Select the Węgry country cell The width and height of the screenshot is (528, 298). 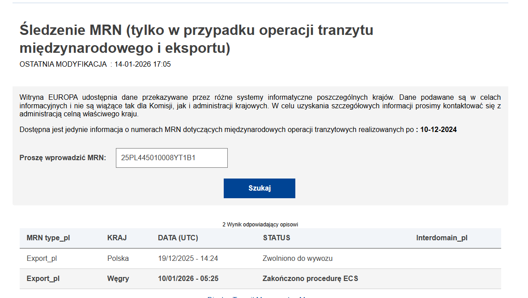[x=118, y=279]
